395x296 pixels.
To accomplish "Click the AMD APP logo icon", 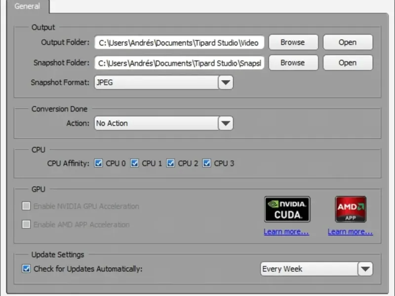I will 351,209.
